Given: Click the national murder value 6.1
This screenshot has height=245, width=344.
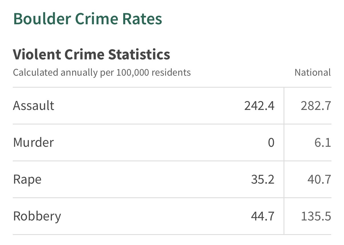Looking at the screenshot, I should (323, 142).
